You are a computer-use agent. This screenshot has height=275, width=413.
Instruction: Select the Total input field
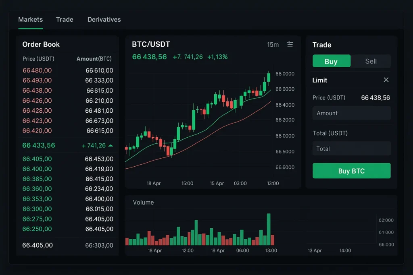(x=351, y=149)
